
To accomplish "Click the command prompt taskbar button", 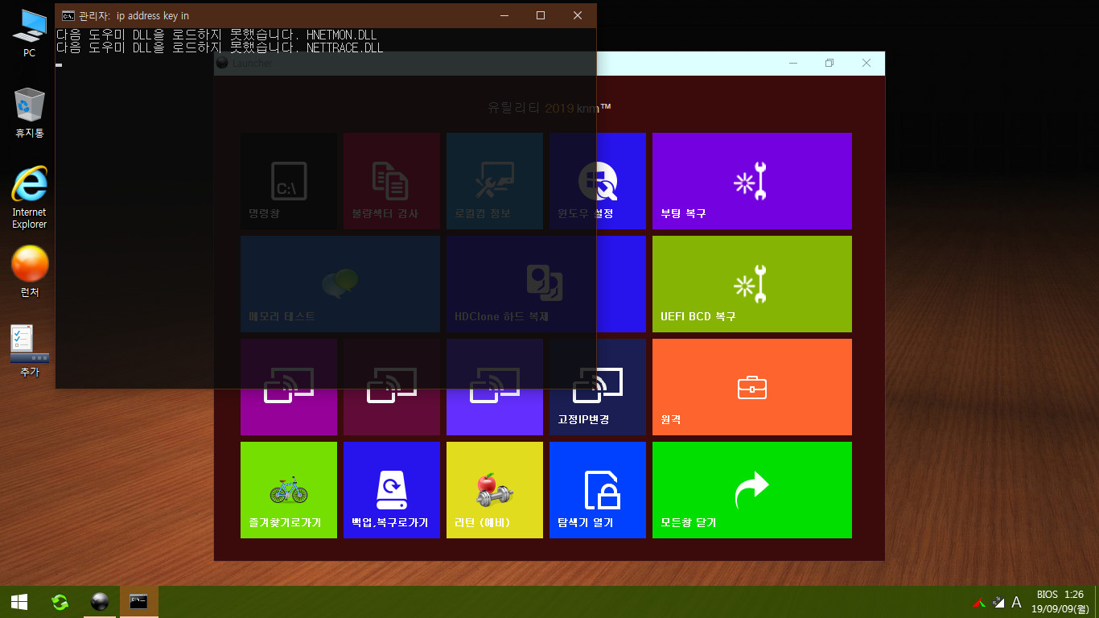I will pos(139,602).
